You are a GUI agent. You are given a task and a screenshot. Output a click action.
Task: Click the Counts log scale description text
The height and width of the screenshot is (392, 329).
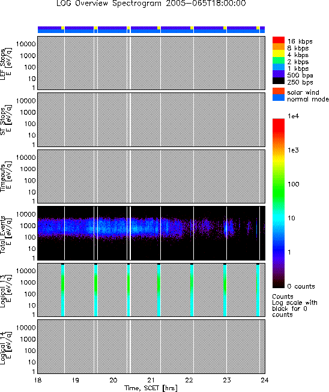tap(295, 306)
